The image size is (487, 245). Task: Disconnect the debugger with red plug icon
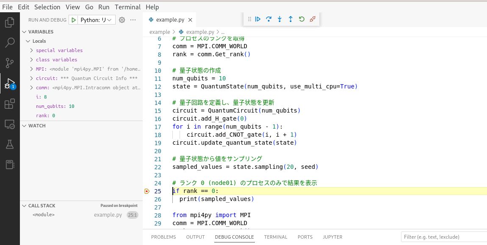313,19
